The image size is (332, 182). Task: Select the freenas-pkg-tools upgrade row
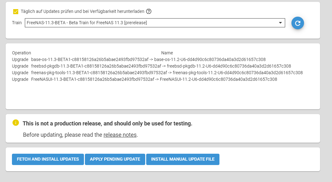coord(157,73)
